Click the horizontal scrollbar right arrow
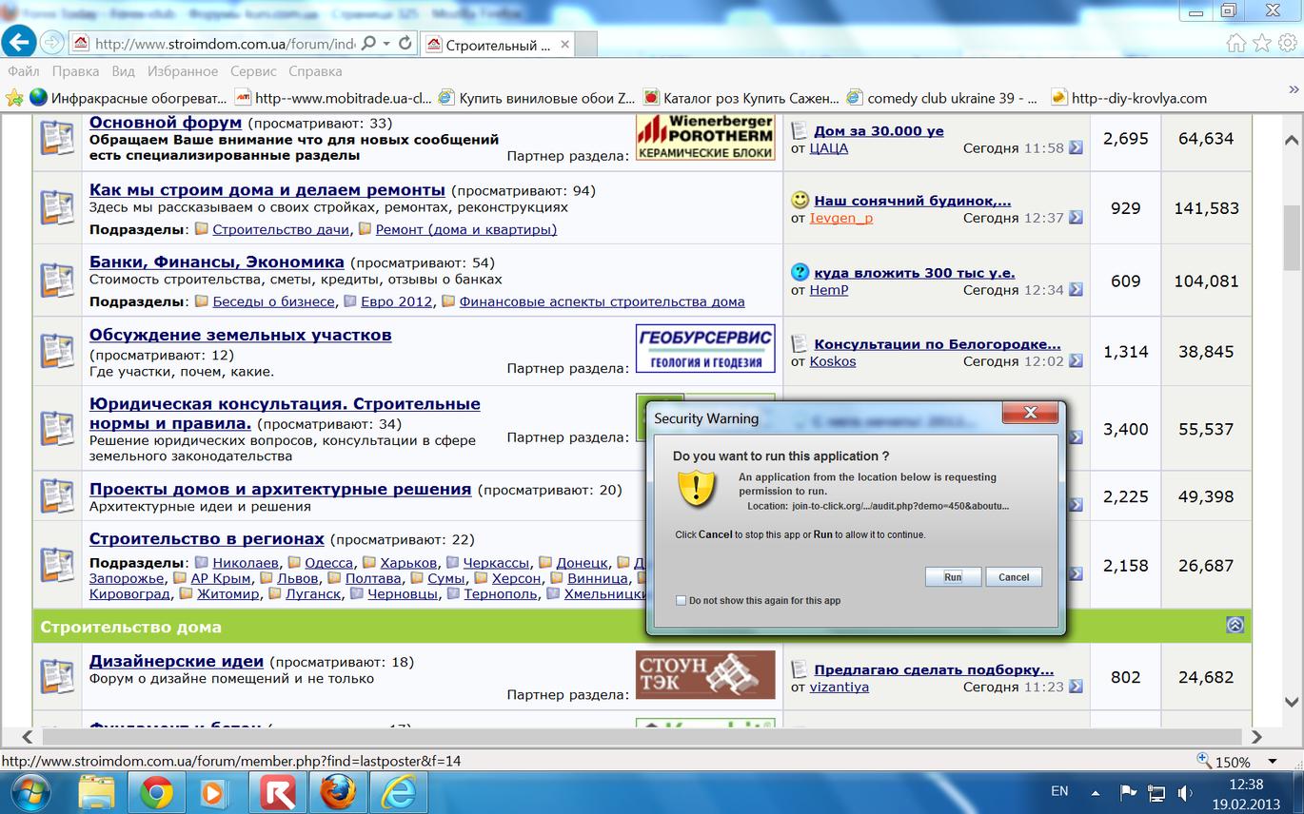The image size is (1304, 814). coord(1256,737)
